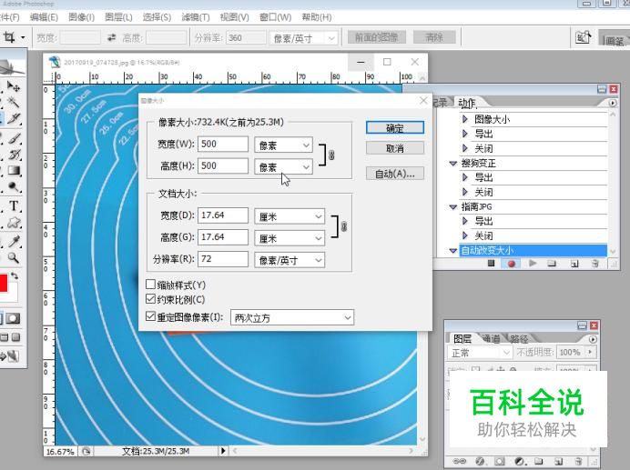This screenshot has width=630, height=470.
Task: Click the 取消 (Cancel) button
Action: pos(395,148)
